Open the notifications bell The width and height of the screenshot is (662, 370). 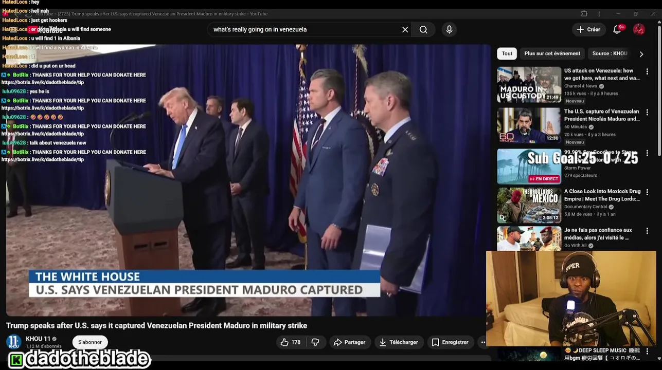[x=617, y=30]
